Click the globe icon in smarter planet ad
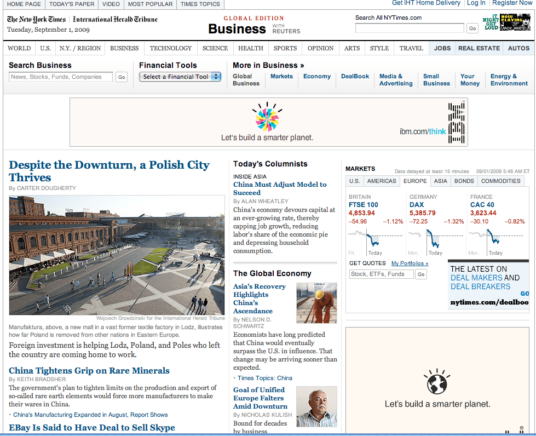 click(437, 382)
